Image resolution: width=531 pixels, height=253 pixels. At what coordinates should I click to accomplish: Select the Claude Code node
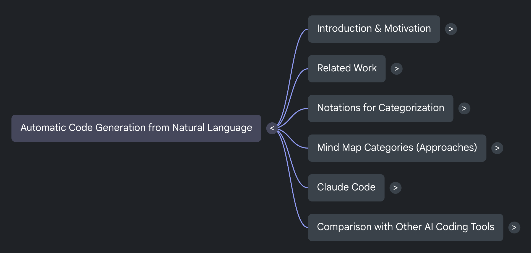point(346,188)
